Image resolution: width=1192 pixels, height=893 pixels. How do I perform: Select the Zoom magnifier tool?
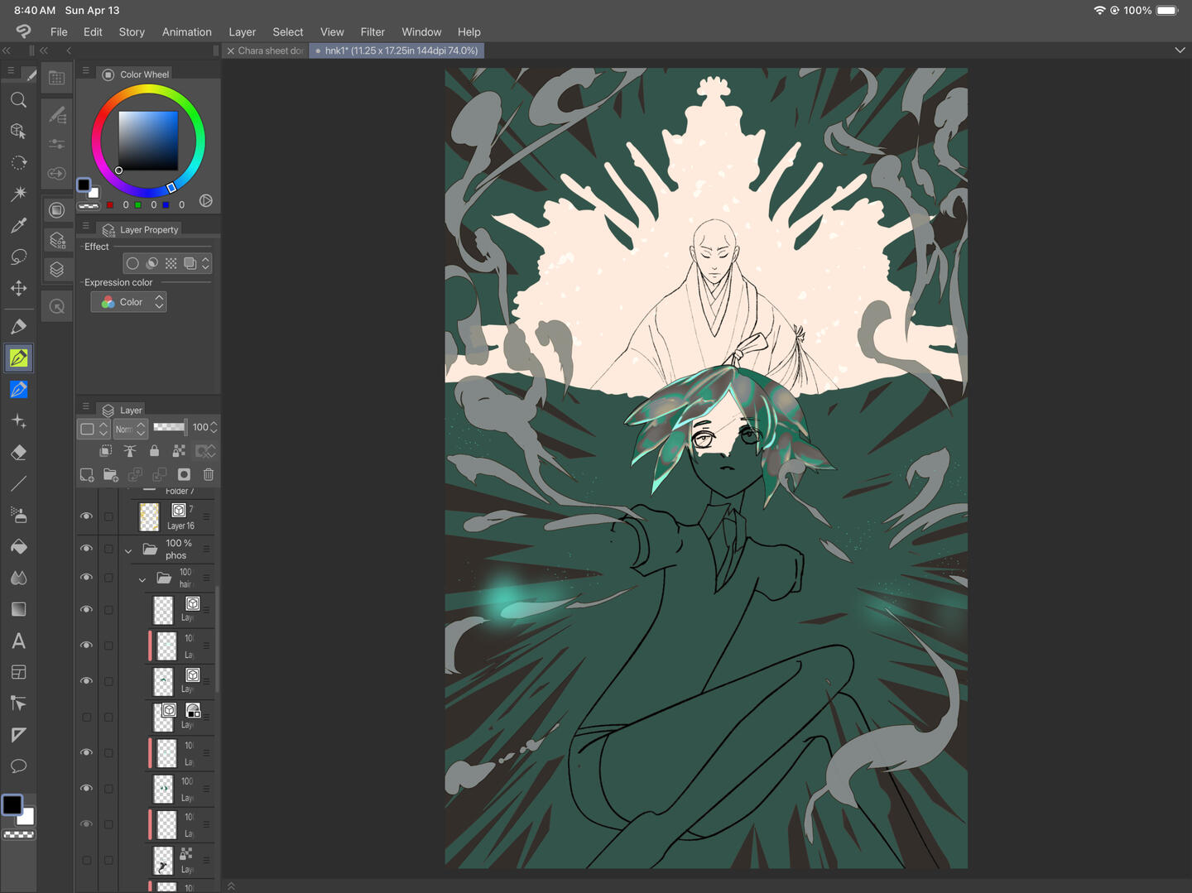coord(18,100)
